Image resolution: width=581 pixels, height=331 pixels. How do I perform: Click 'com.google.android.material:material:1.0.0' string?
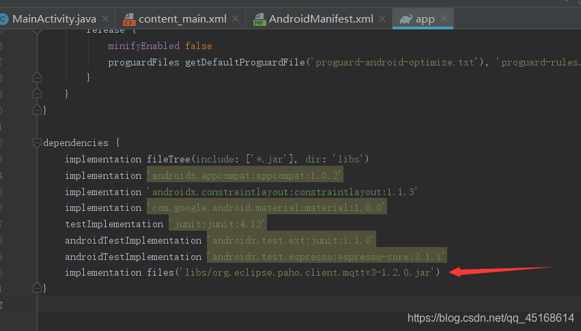[267, 207]
